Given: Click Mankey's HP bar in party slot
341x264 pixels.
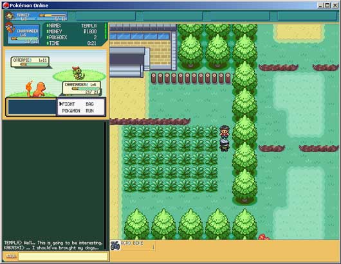Looking at the screenshot, I should coord(53,15).
